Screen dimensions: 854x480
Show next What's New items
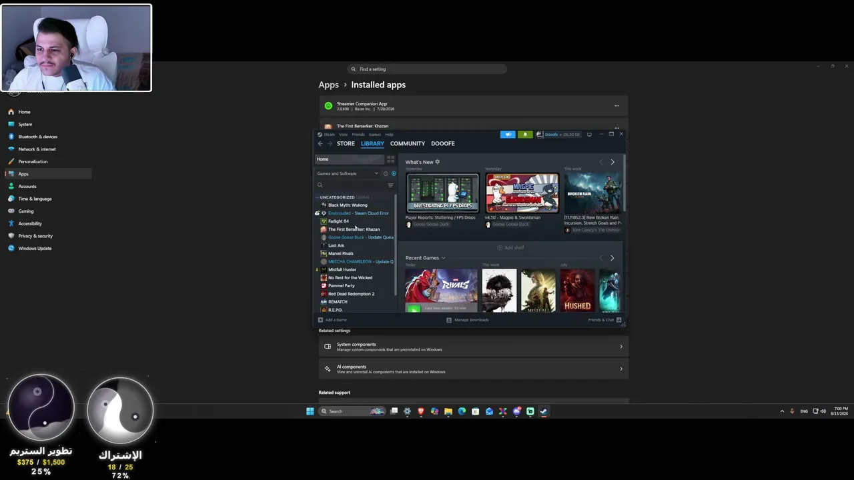(x=612, y=162)
